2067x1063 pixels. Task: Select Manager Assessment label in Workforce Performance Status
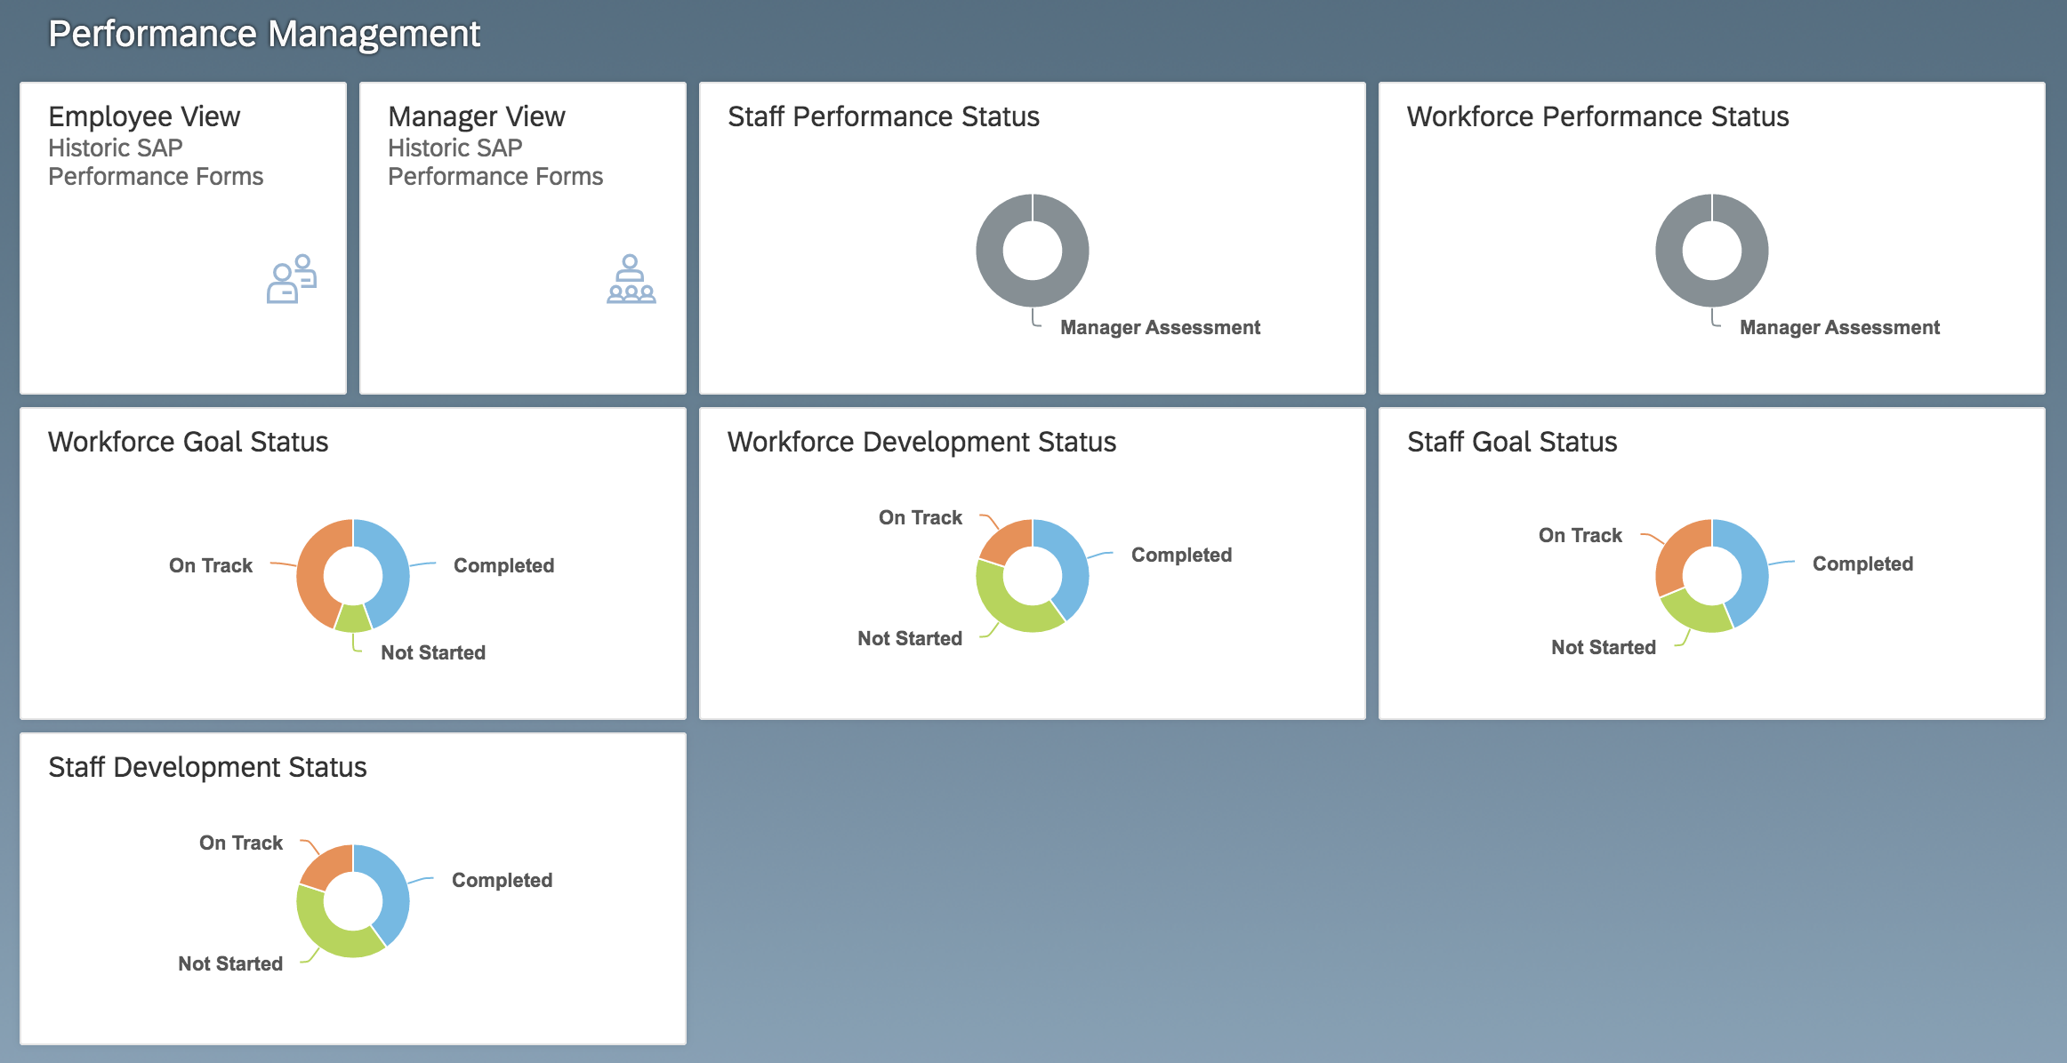pyautogui.click(x=1839, y=328)
